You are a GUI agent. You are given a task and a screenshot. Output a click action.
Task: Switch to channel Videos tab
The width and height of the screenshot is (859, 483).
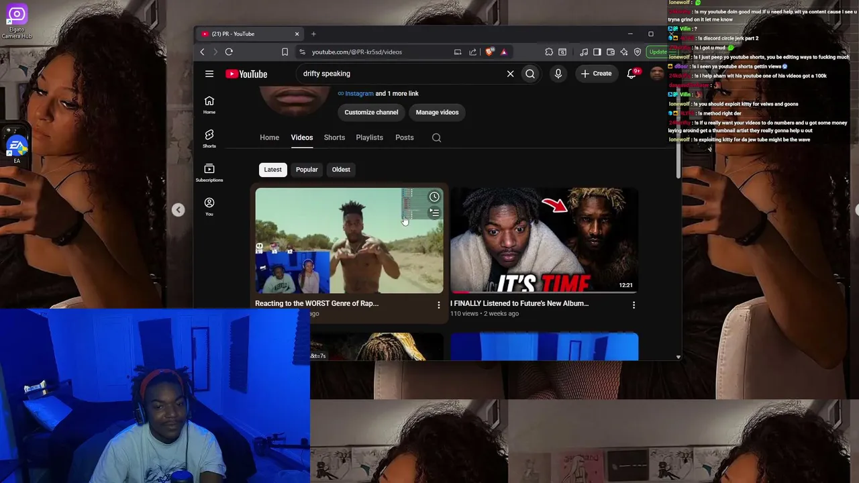tap(302, 138)
